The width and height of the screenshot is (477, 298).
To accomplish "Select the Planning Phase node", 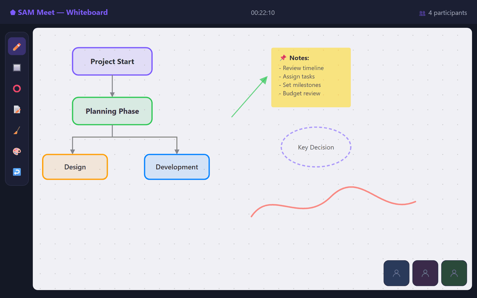I will pyautogui.click(x=112, y=111).
